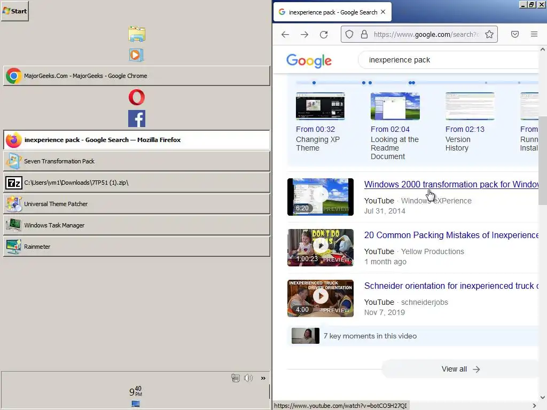Play the 4:00 Schneider truck orientation thumbnail
The width and height of the screenshot is (547, 410).
point(321,298)
